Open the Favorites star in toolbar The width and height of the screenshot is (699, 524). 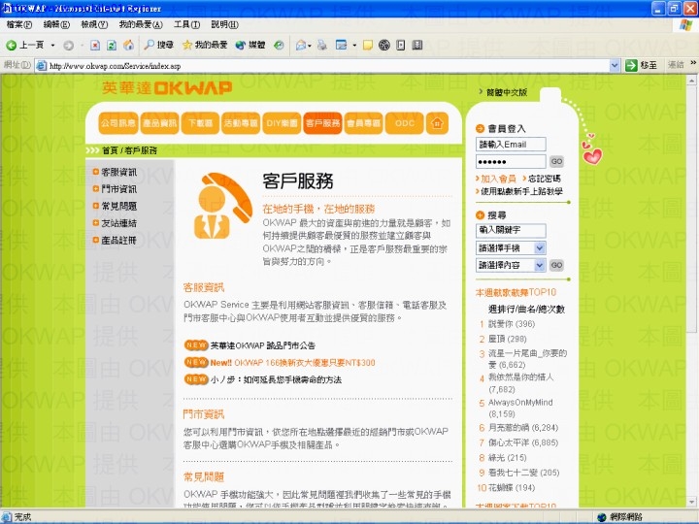187,45
